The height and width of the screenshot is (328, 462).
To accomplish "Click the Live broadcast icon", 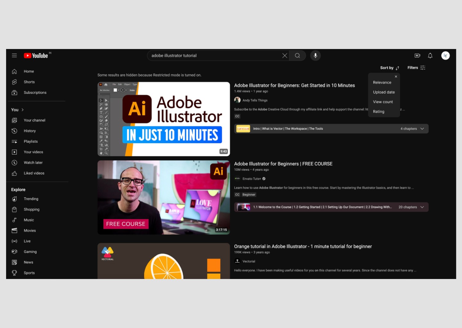I will 14,241.
